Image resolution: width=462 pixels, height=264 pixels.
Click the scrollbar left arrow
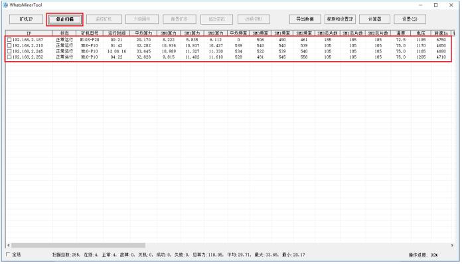8,245
